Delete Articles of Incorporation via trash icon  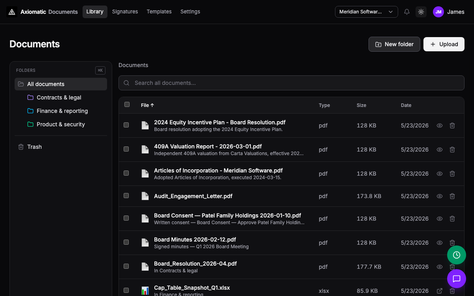[x=452, y=174]
